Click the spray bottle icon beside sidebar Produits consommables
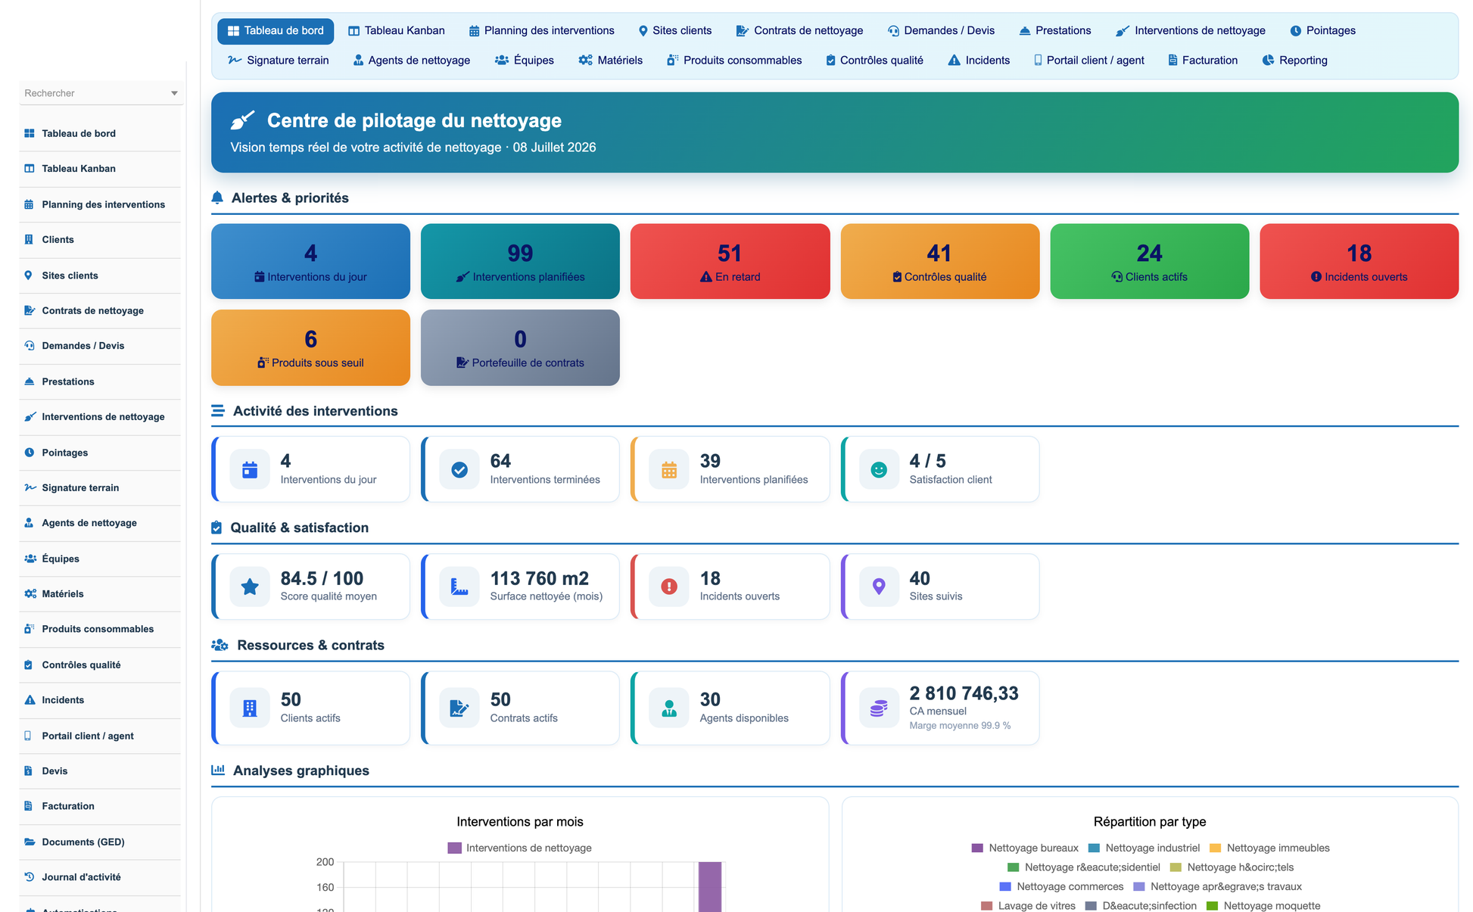Image resolution: width=1473 pixels, height=912 pixels. pyautogui.click(x=30, y=628)
